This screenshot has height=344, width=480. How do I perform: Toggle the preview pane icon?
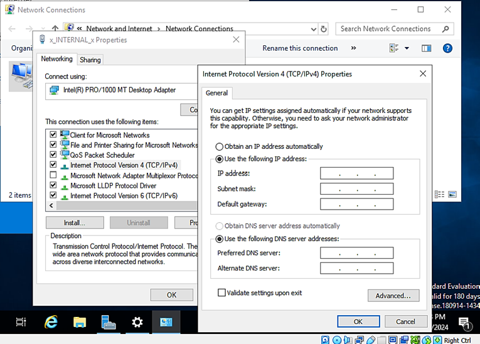coord(427,48)
